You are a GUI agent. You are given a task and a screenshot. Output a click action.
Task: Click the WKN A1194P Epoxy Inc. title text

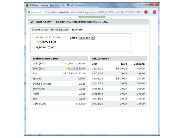pyautogui.click(x=72, y=22)
